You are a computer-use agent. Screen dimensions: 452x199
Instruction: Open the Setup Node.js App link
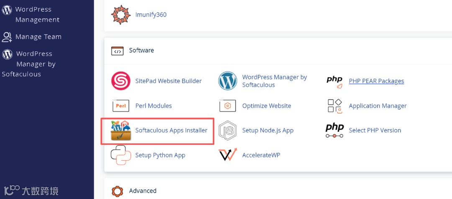click(x=268, y=131)
